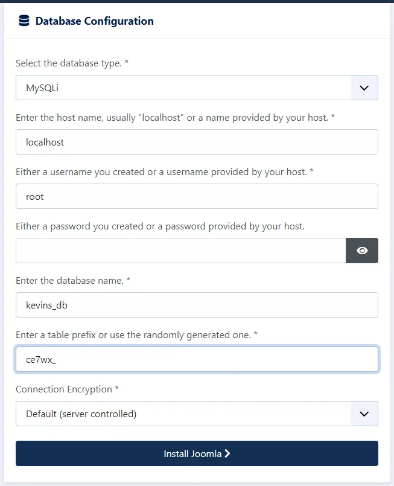The height and width of the screenshot is (486, 394).
Task: Click the username instruction label
Action: pyautogui.click(x=164, y=171)
